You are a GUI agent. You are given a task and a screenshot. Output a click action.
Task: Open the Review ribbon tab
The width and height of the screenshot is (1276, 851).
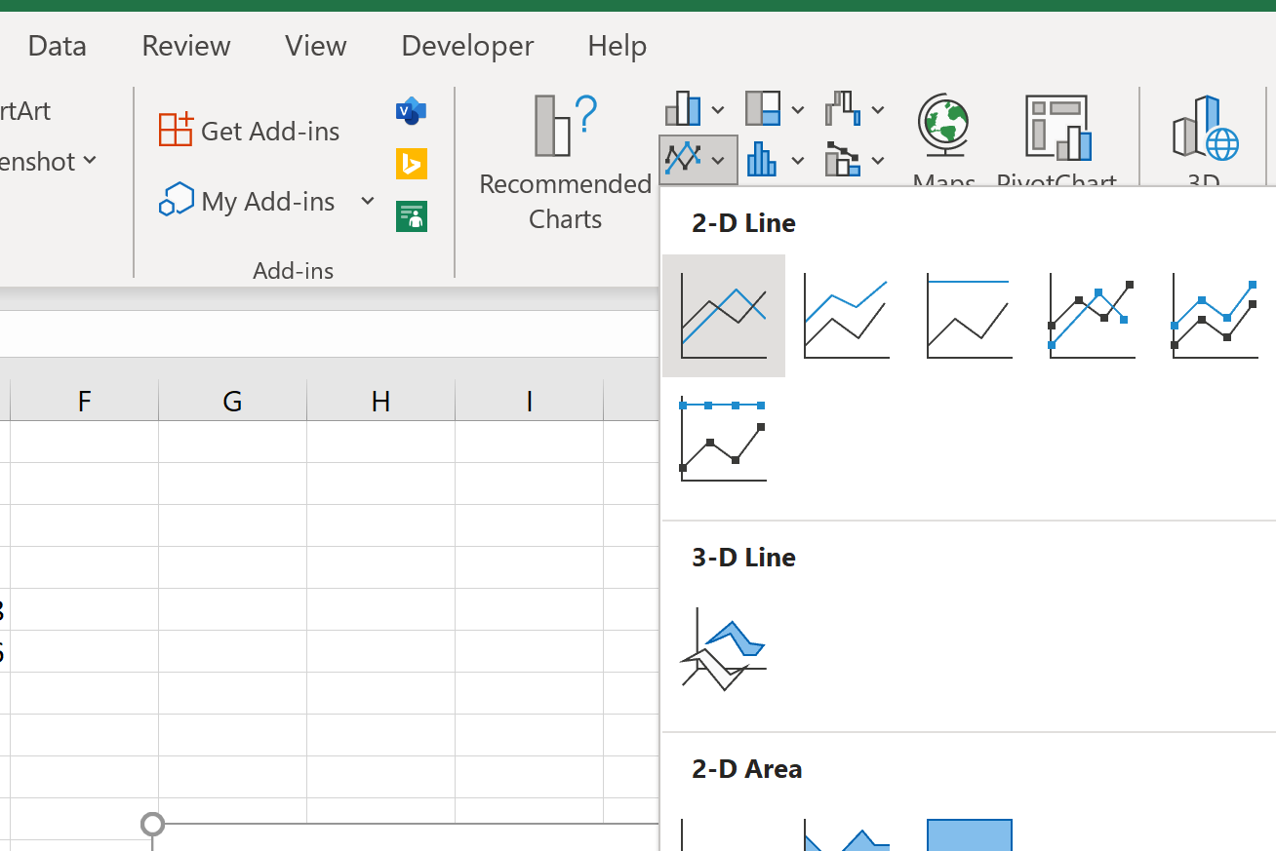185,45
